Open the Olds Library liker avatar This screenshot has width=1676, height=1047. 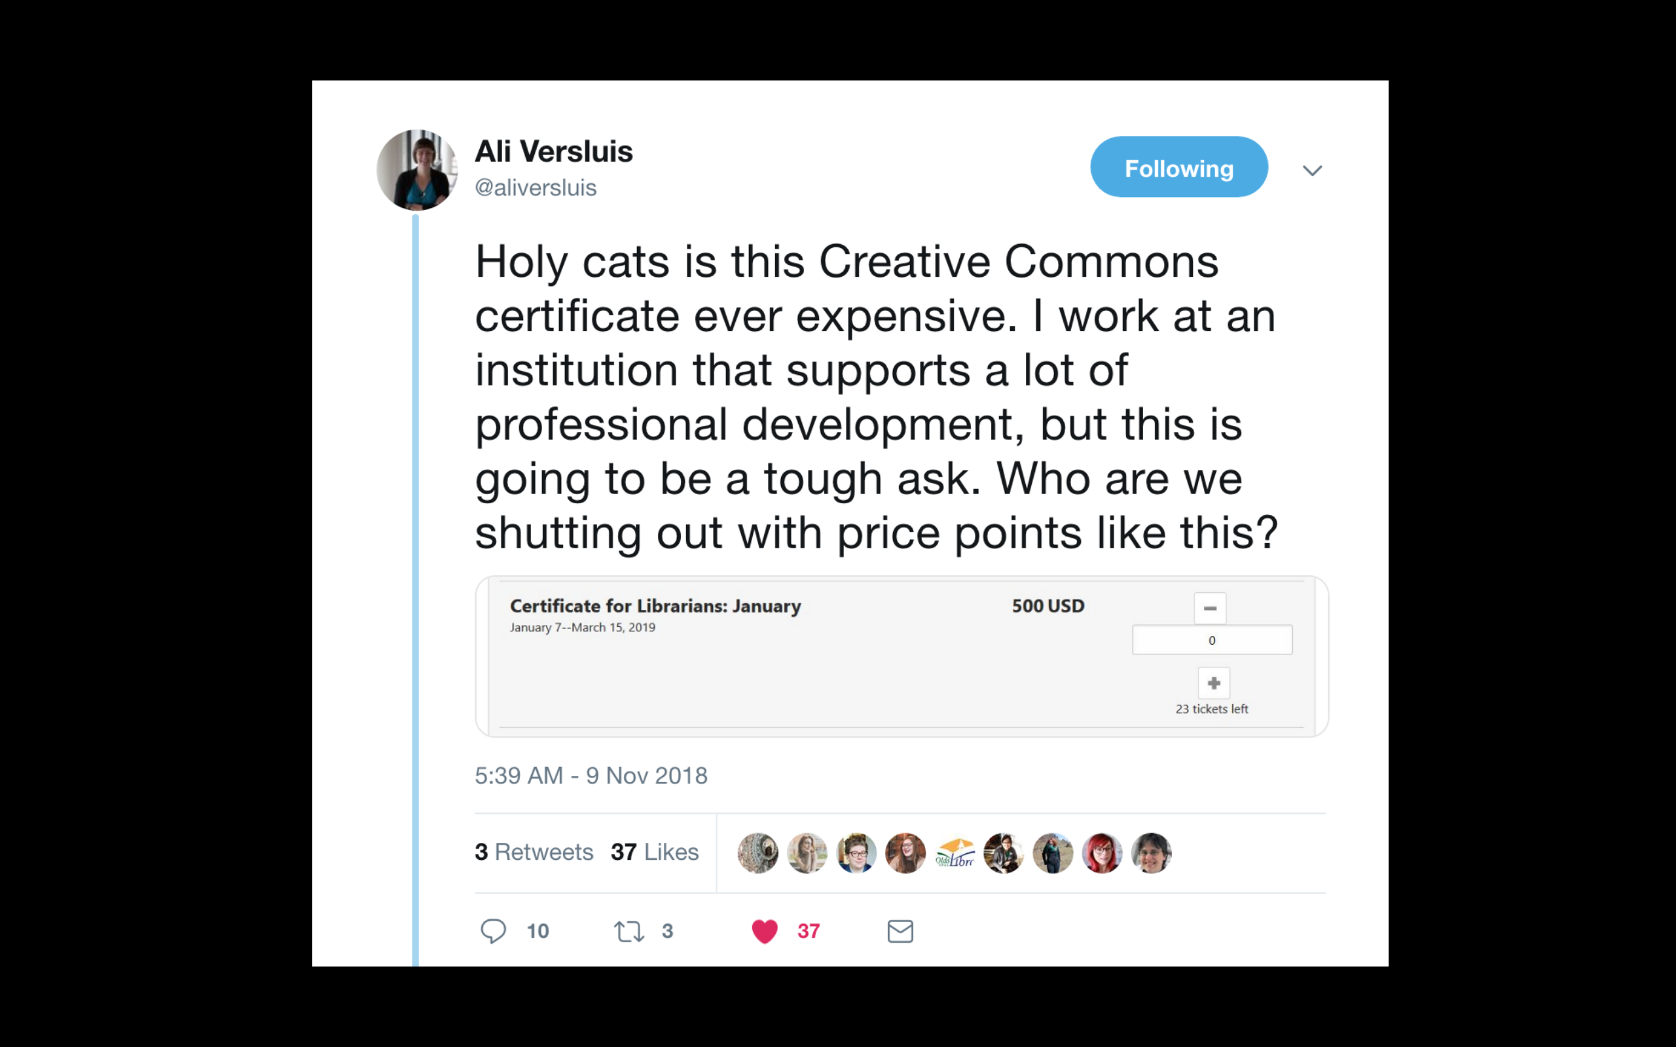(x=955, y=853)
